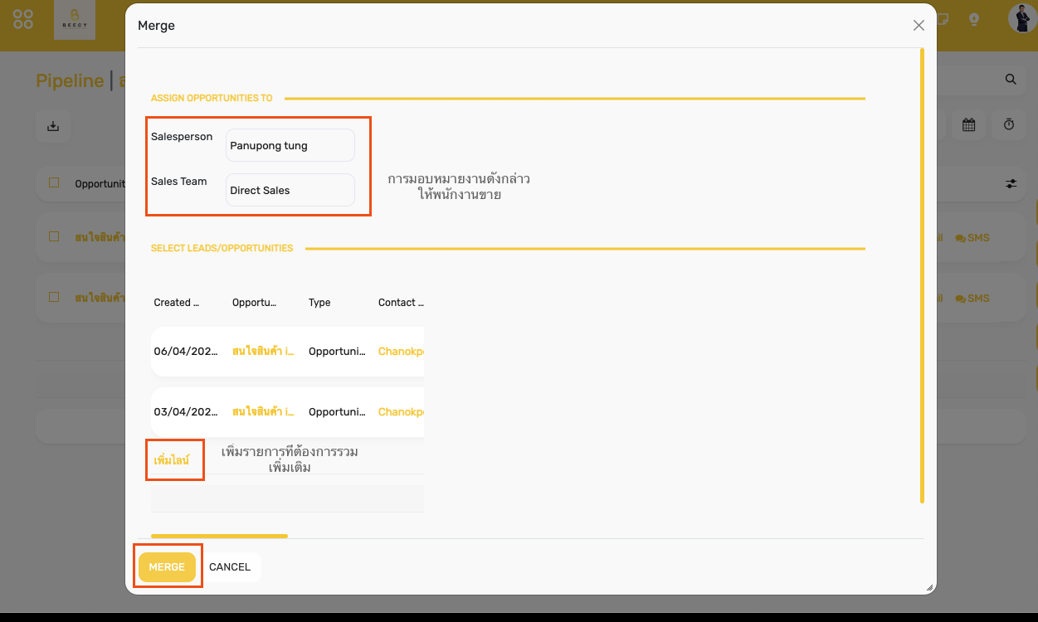Click Type cell in 03/04 row
This screenshot has width=1038, height=622.
pos(337,412)
